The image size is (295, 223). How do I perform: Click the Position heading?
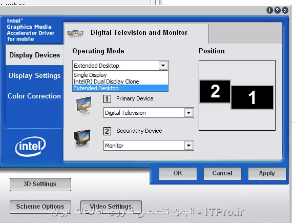[x=212, y=51]
